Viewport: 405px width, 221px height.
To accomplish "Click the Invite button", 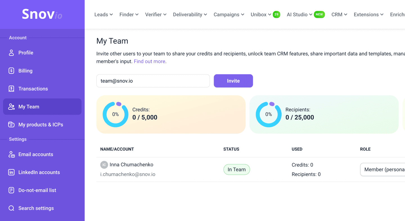I will 233,81.
